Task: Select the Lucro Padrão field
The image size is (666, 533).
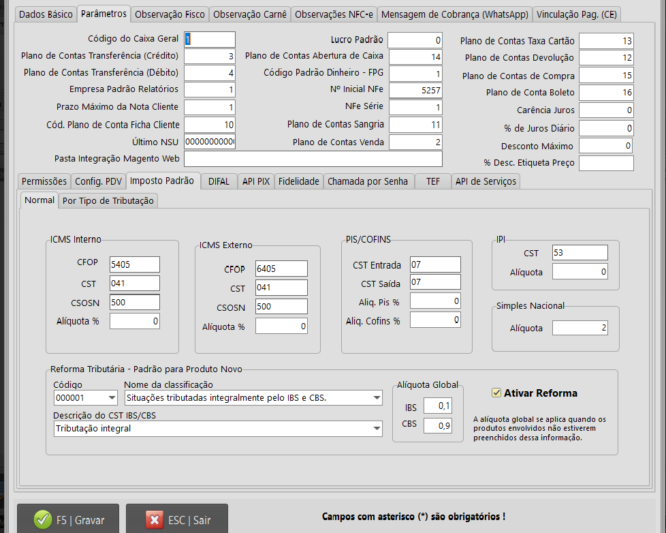Action: coord(415,40)
